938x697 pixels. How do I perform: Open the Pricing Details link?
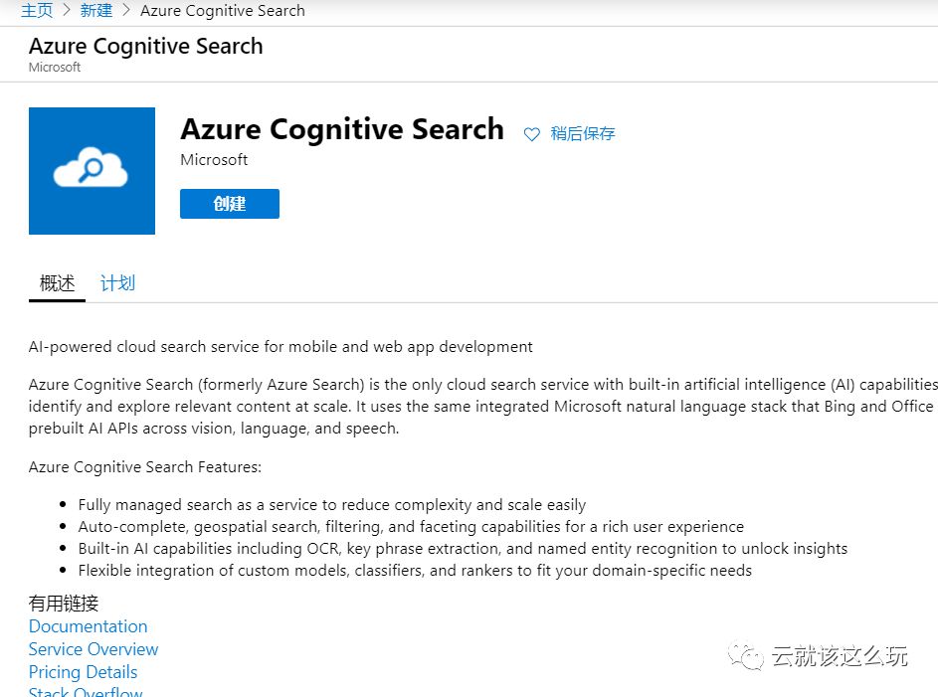[84, 672]
